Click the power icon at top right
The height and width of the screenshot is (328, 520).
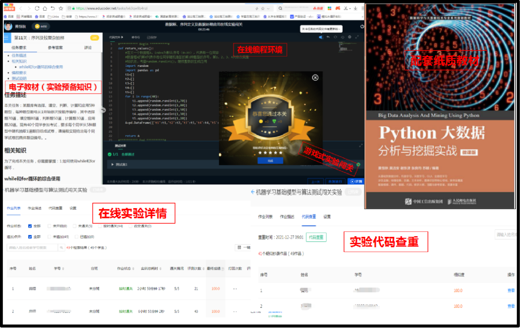[x=362, y=26]
